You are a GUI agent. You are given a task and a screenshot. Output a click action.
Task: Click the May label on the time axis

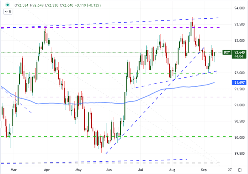click(78, 170)
